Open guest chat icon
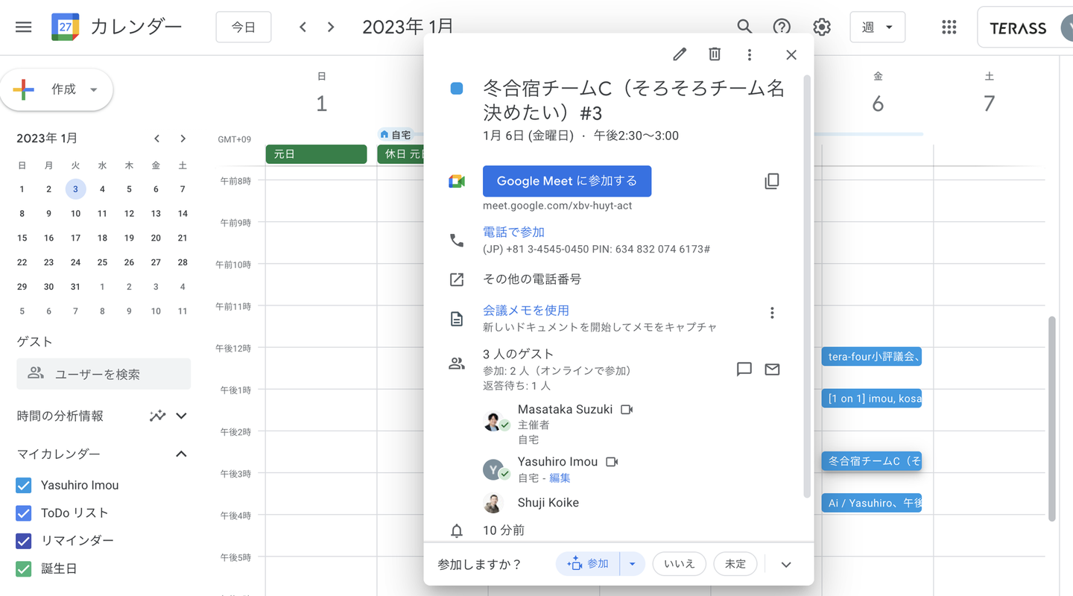 click(x=744, y=370)
